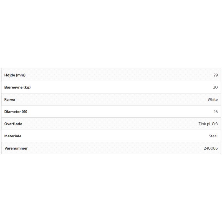
Task: Select the material value Steel
Action: 213,136
